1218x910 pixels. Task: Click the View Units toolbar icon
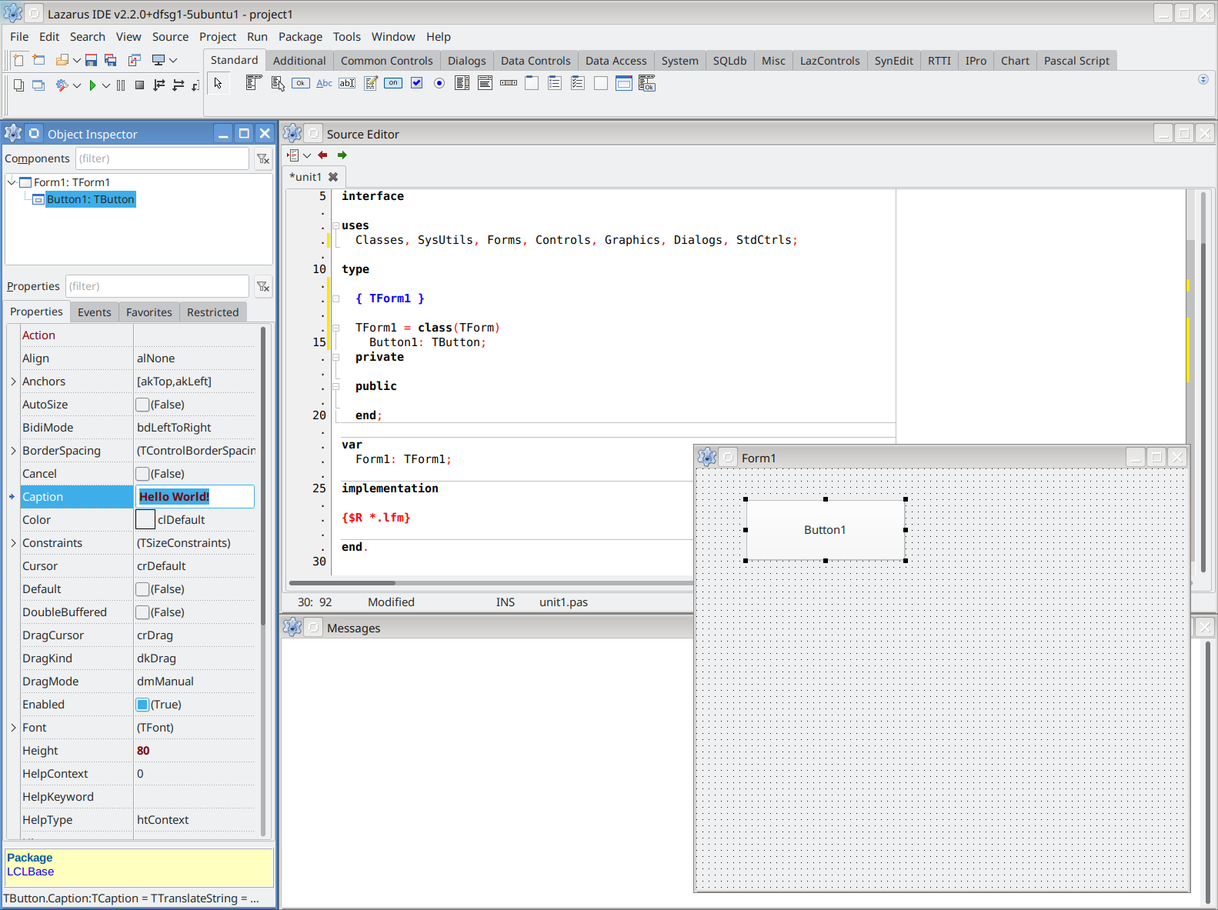pos(18,85)
